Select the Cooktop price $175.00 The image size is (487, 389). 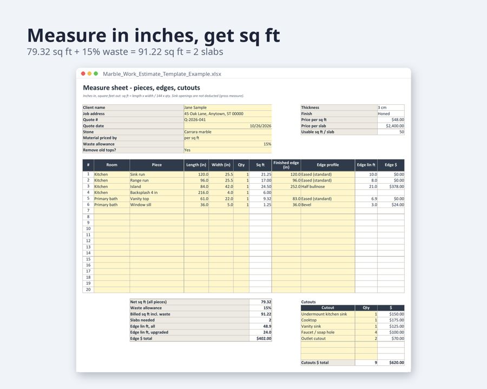tap(391, 320)
